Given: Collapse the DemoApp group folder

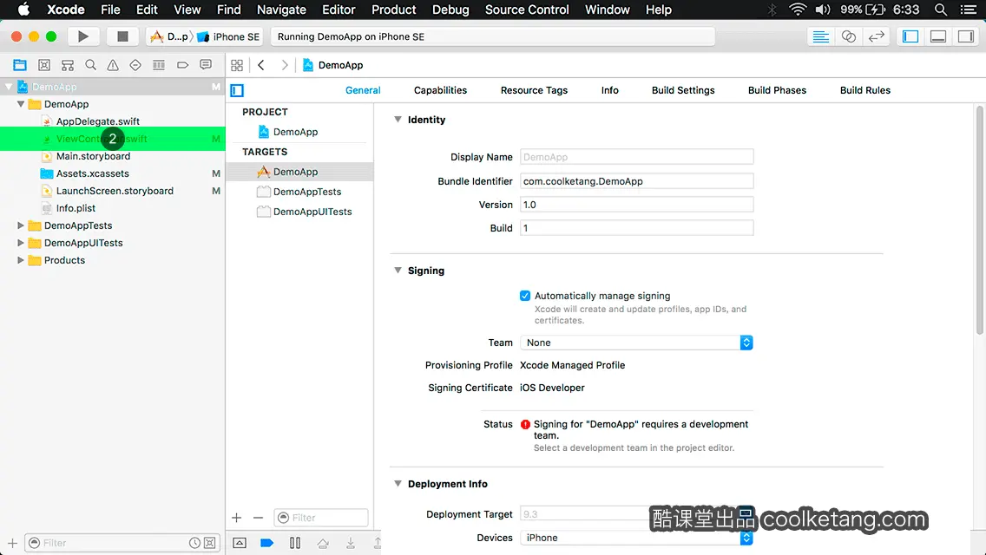Looking at the screenshot, I should [x=21, y=104].
